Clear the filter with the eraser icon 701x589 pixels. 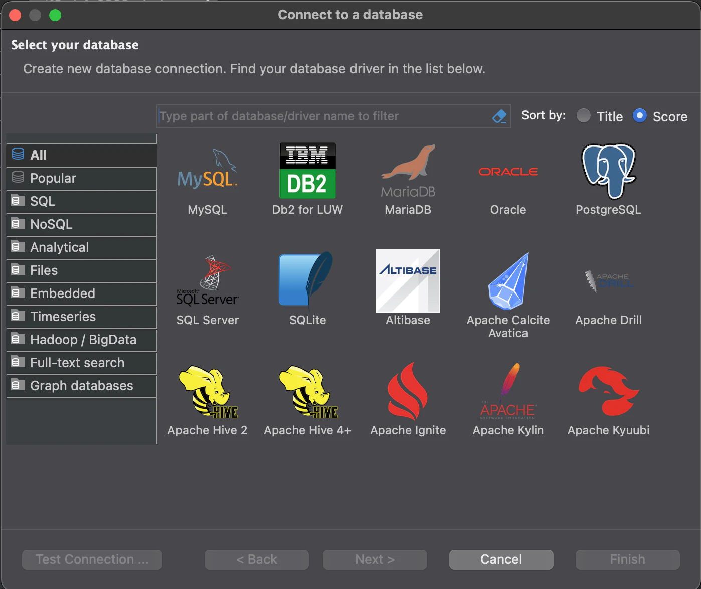[499, 116]
